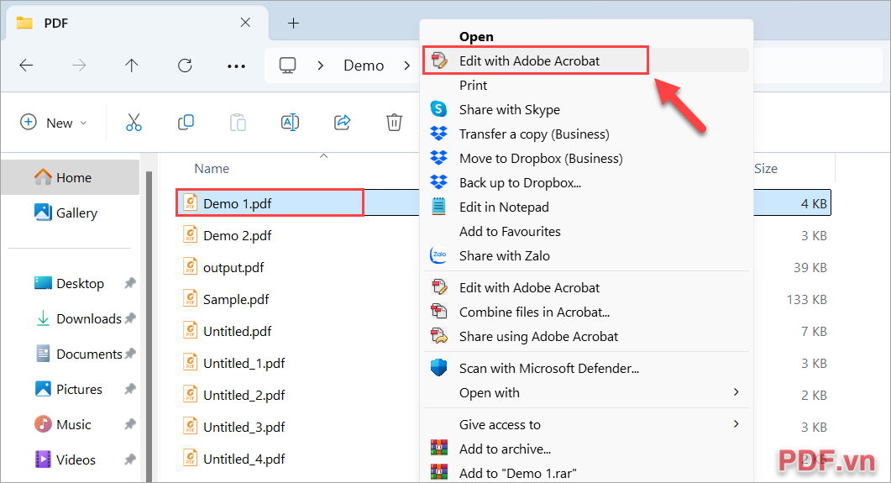Go up one folder level
891x483 pixels.
coord(131,66)
